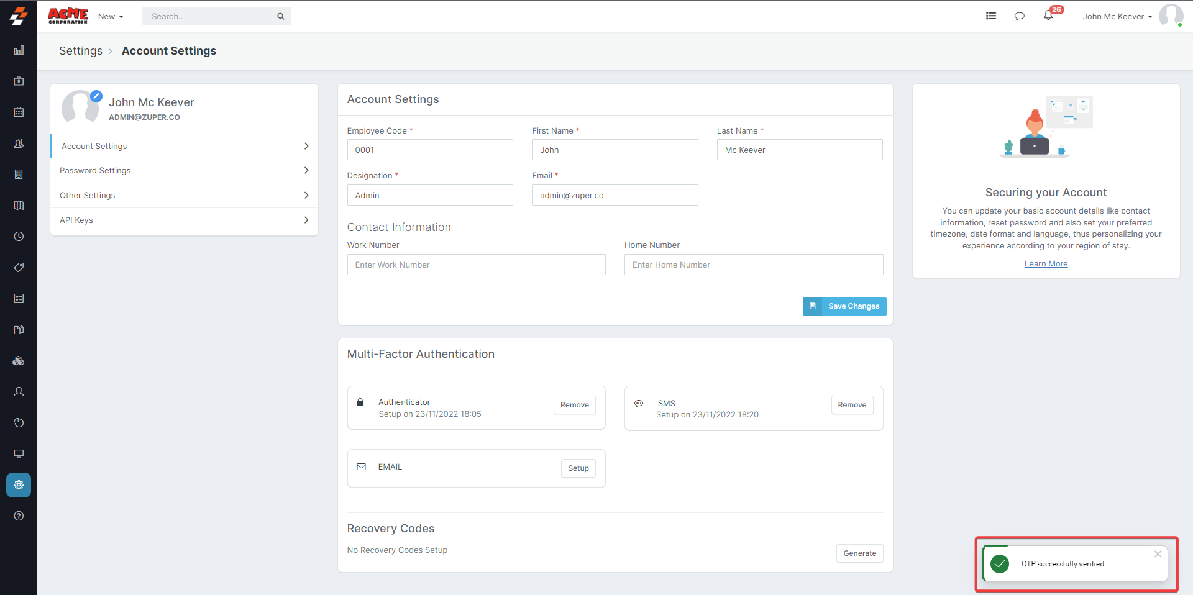Click the search magnifier icon
The image size is (1193, 595).
(x=281, y=17)
